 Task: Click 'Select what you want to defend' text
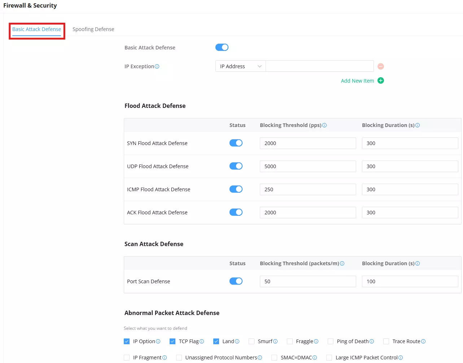(x=156, y=328)
